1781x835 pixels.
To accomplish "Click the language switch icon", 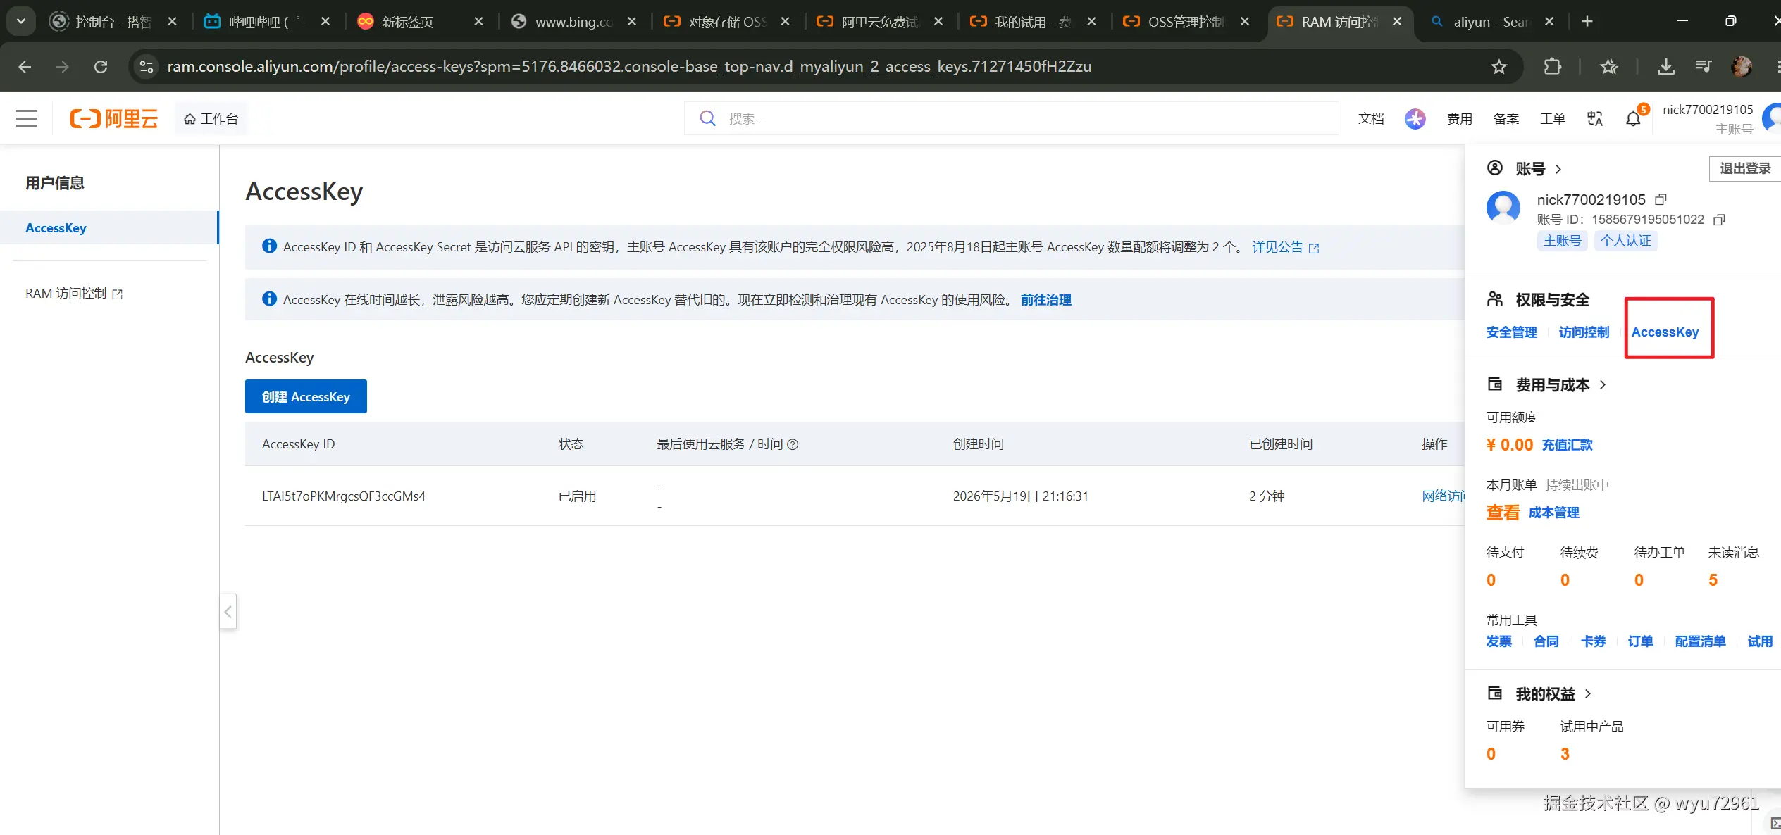I will click(1595, 118).
